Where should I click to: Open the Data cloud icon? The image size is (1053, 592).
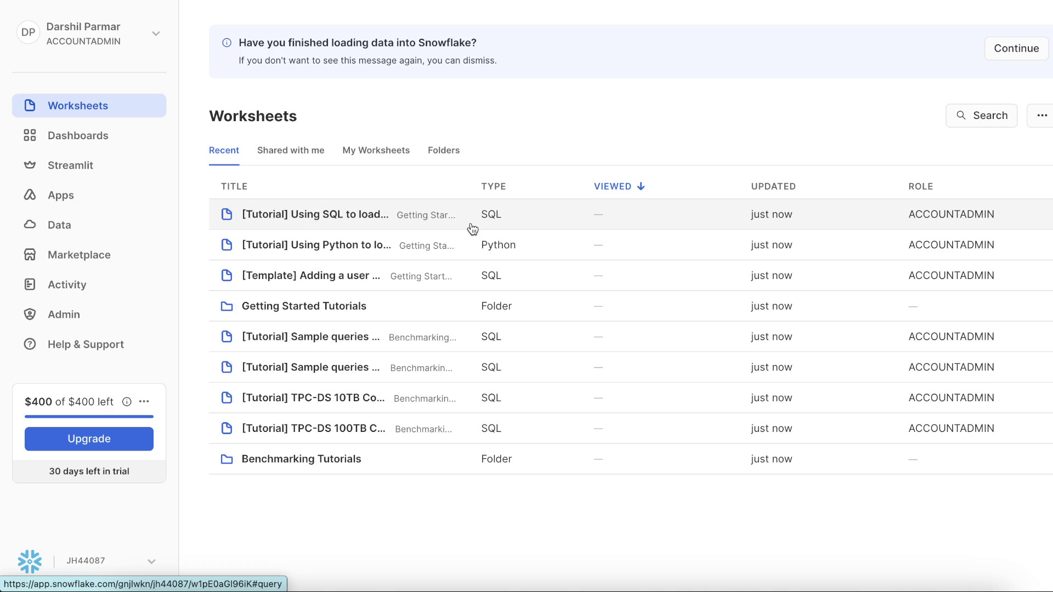[30, 225]
